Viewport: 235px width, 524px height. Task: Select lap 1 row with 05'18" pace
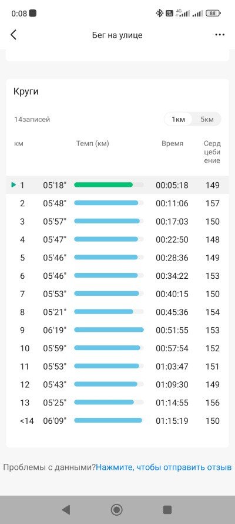(x=117, y=185)
